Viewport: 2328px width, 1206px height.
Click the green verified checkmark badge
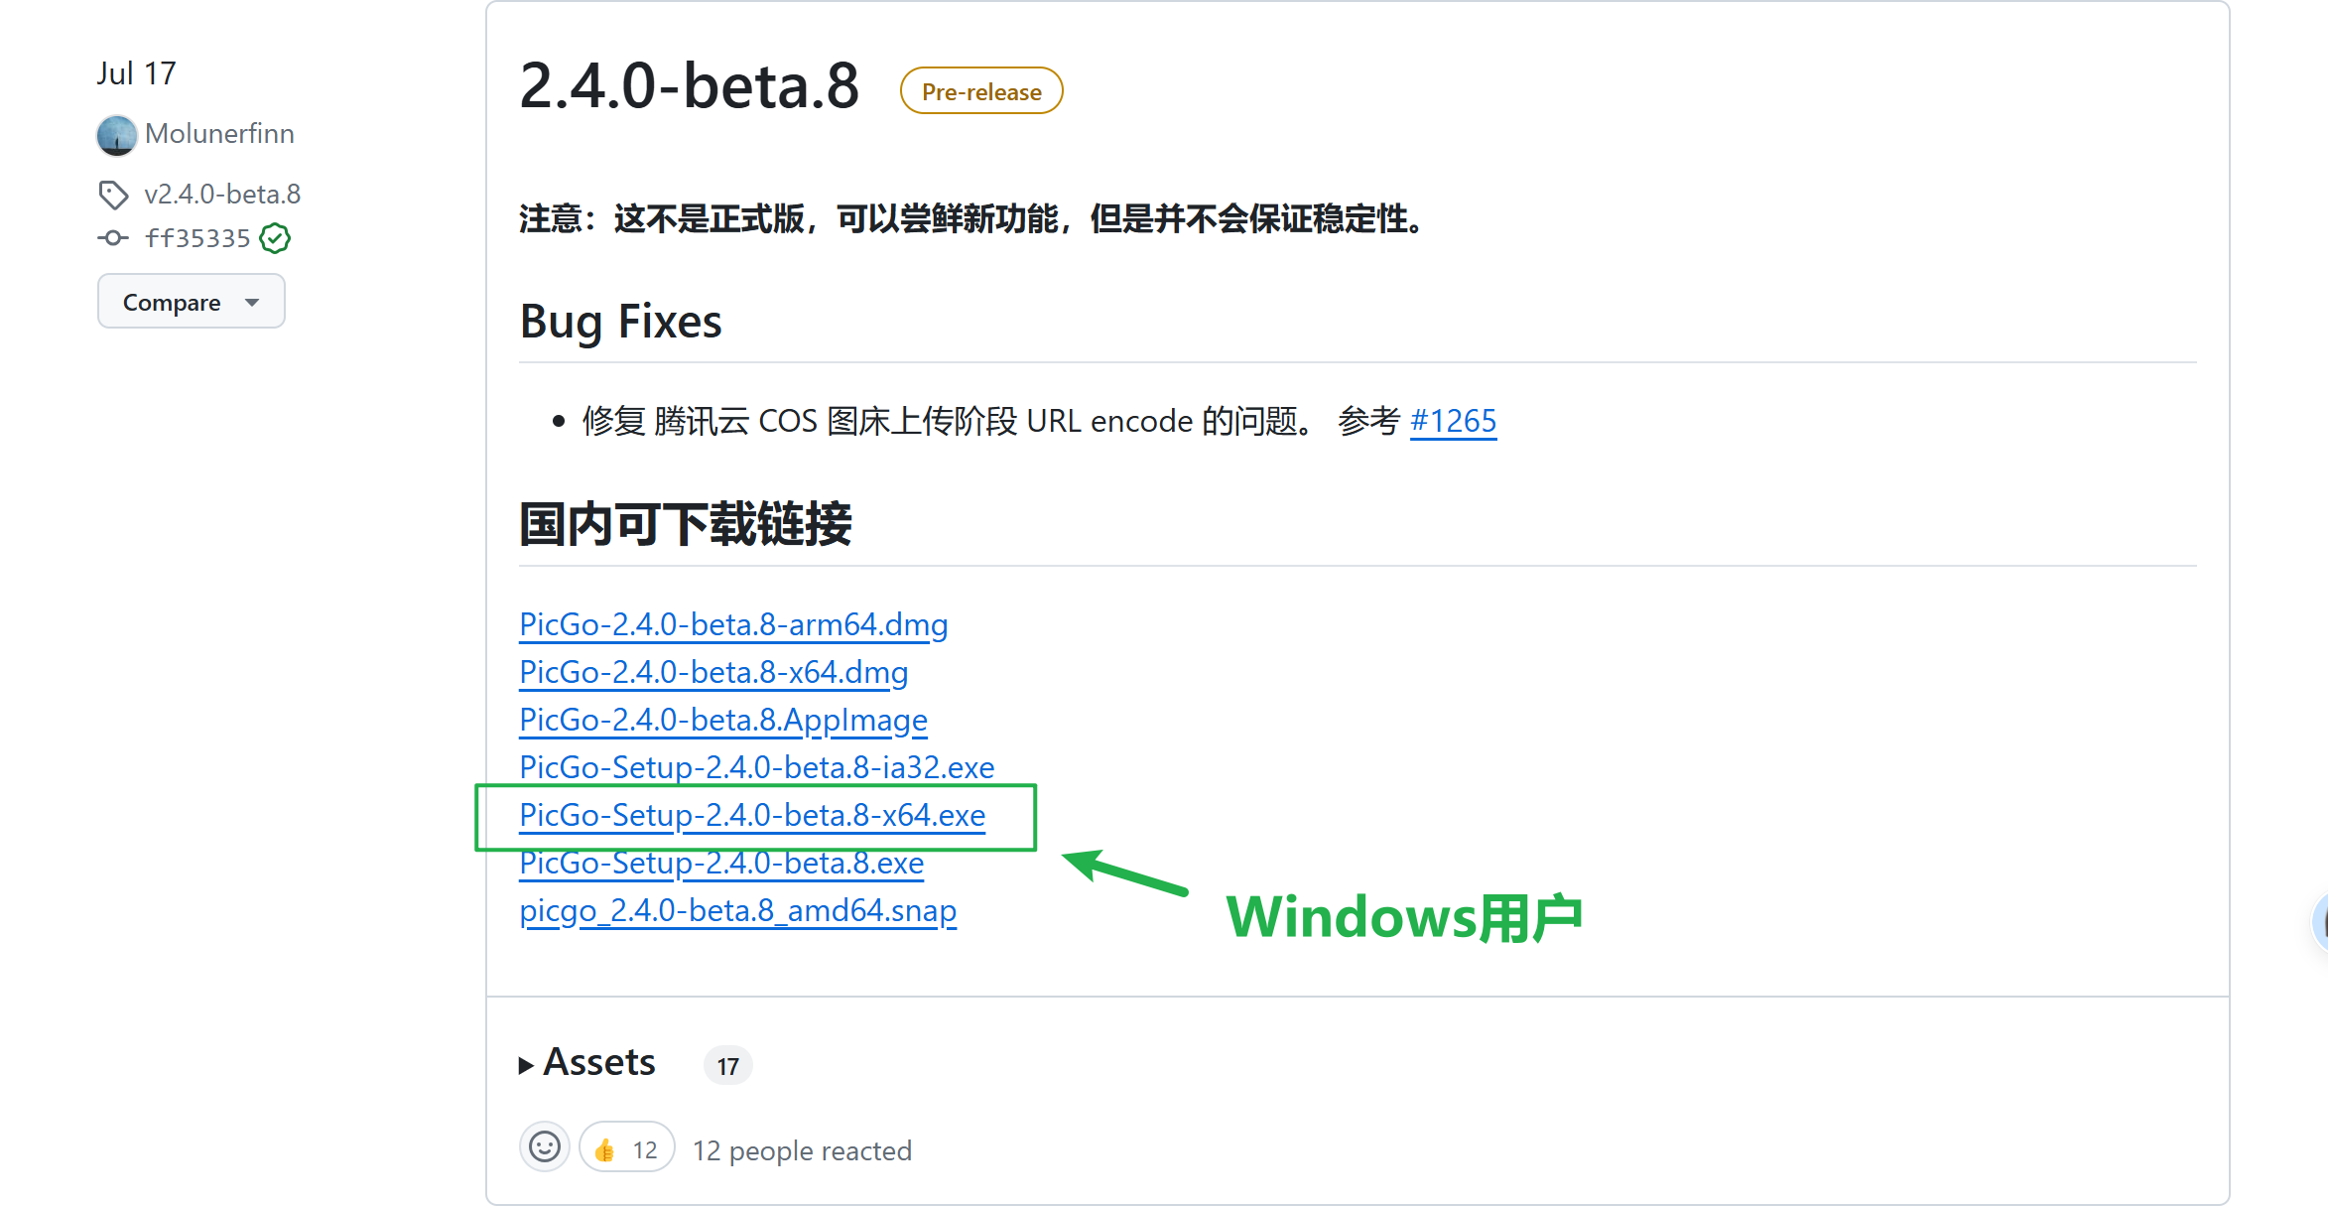pyautogui.click(x=275, y=238)
